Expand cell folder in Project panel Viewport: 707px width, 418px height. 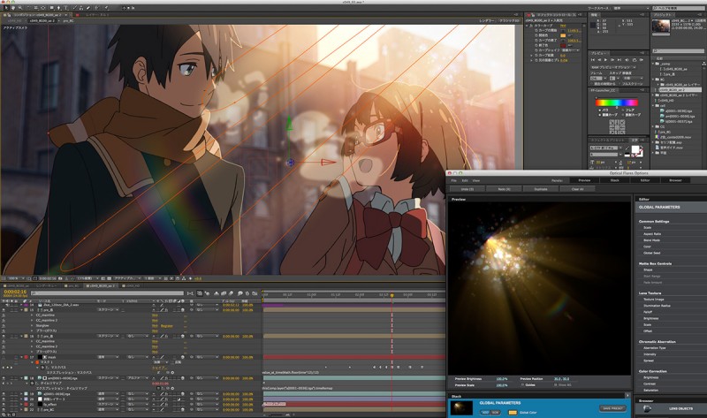pyautogui.click(x=653, y=105)
